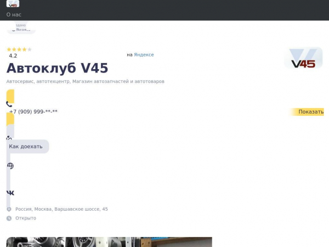Open the 'О нас' menu item

click(x=14, y=15)
